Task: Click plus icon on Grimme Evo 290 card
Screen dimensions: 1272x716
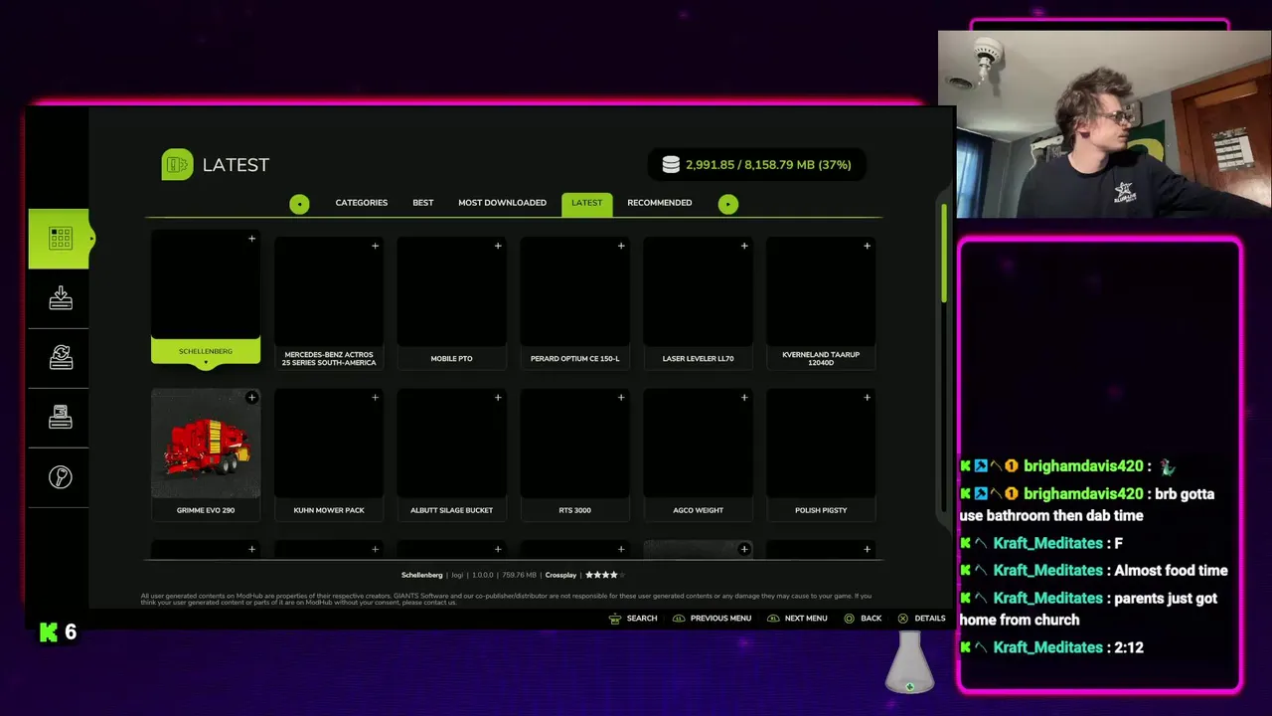Action: click(x=251, y=398)
